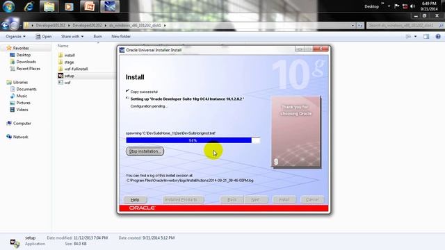Click New folder in toolbar
Image resolution: width=445 pixels, height=250 pixels.
121,37
